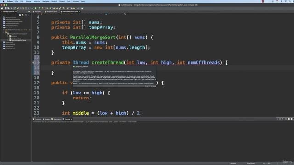The width and height of the screenshot is (294, 165).
Task: Open the Eclipse application menu
Action: click(10, 1)
